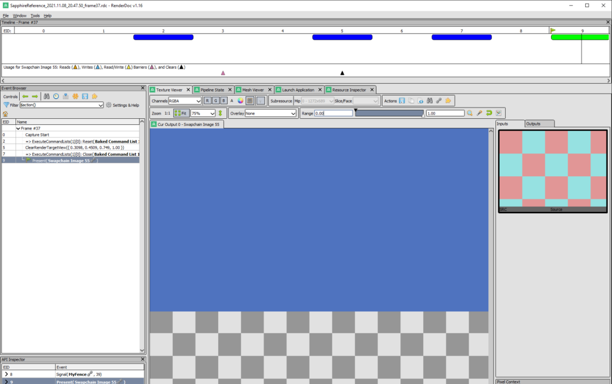This screenshot has height=384, width=612.
Task: Click the find binoculars icon in Event Browser
Action: (45, 96)
